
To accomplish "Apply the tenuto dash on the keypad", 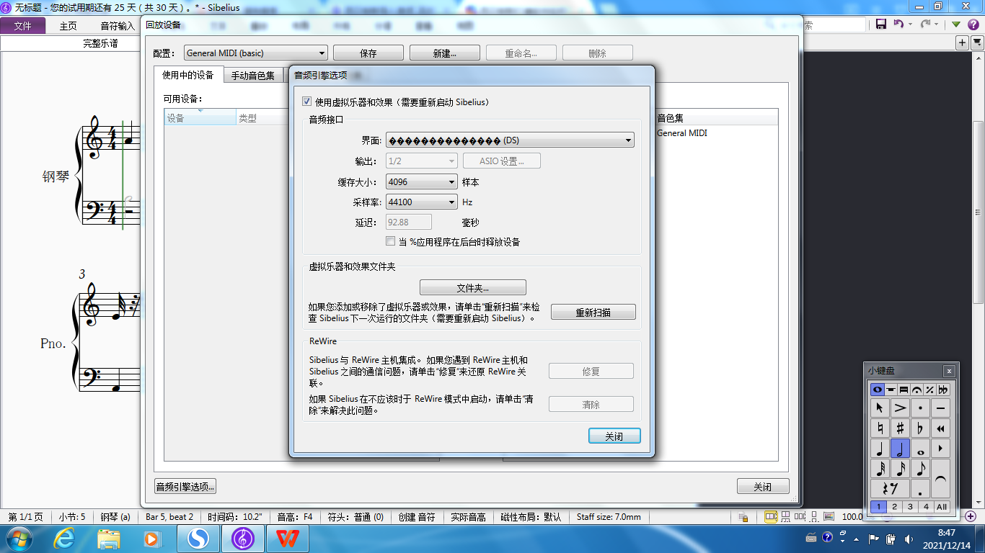I will pyautogui.click(x=940, y=408).
